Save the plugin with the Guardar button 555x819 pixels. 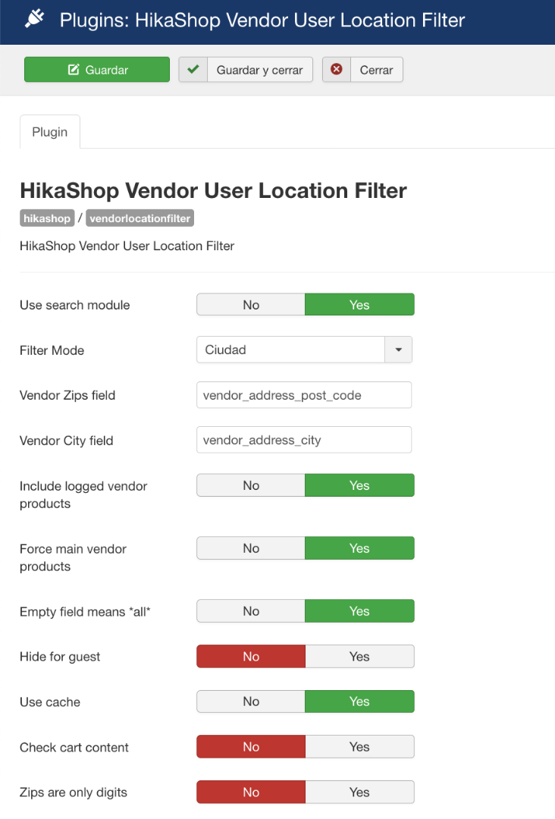point(97,70)
